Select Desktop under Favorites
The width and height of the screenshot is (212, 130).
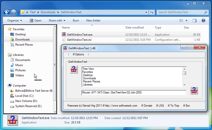point(21,34)
